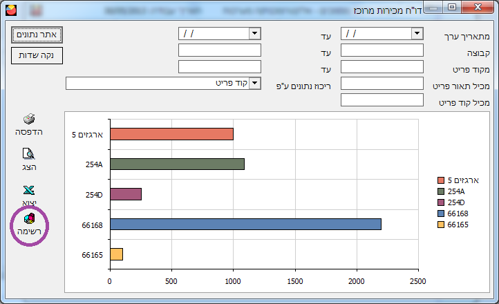The image size is (499, 304).
Task: Open the מתאריך ערך date dropdown arrow
Action: [417, 33]
